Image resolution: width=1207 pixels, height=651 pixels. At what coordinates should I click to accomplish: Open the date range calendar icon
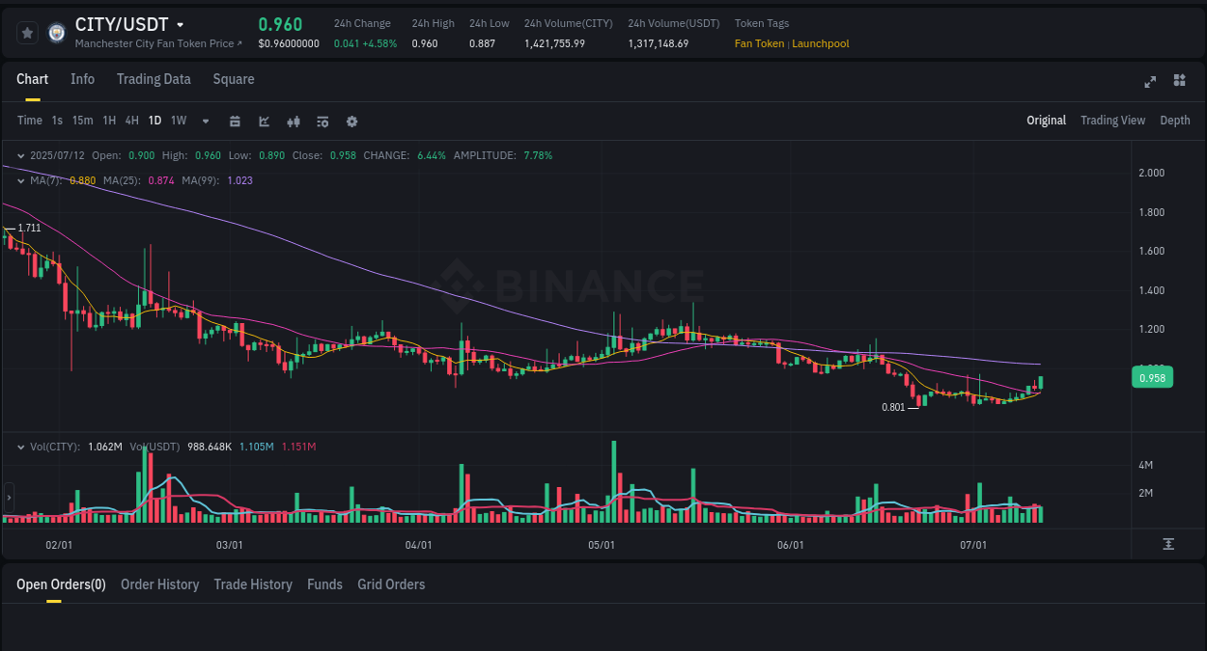235,122
